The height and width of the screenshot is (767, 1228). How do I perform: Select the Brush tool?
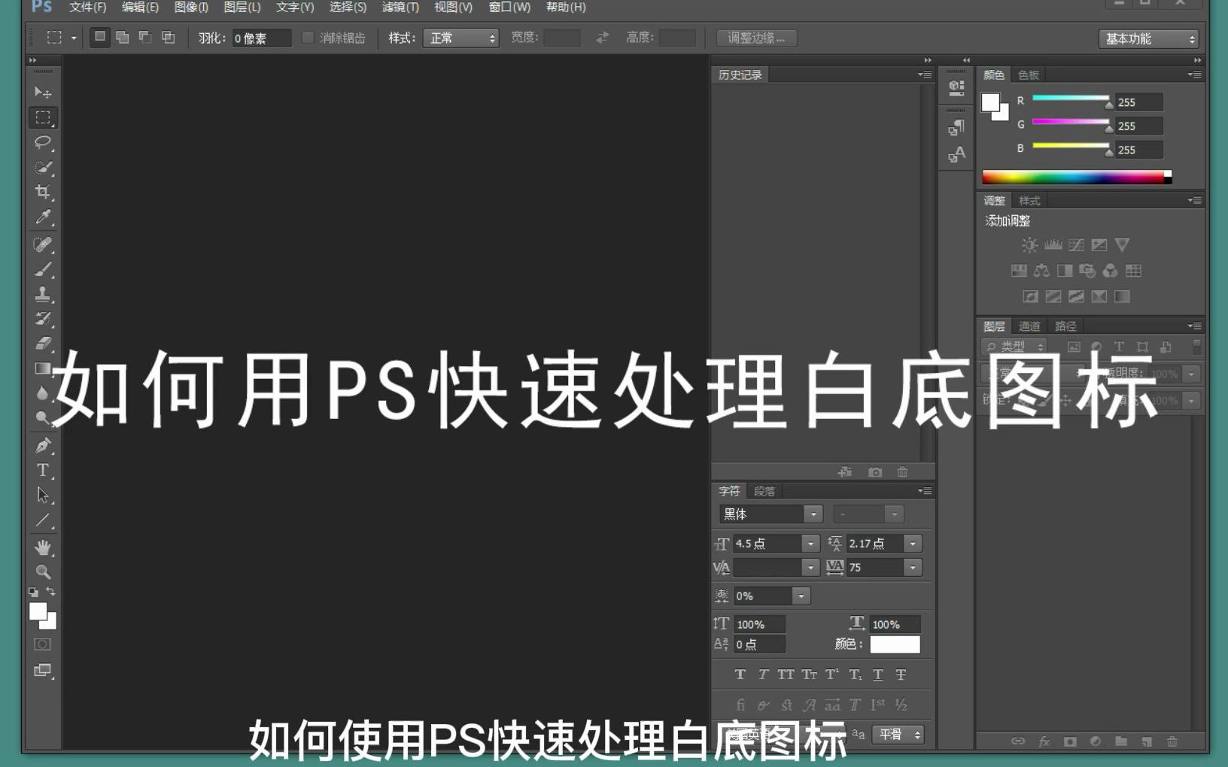[x=43, y=269]
